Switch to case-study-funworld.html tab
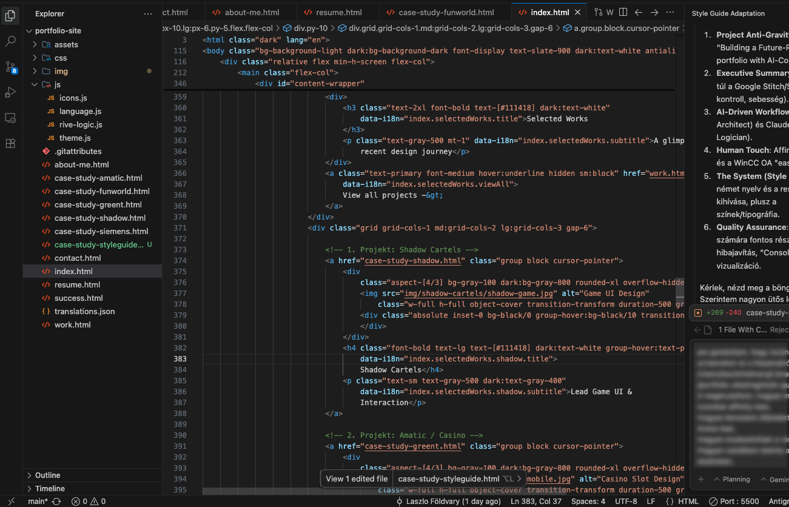 (x=446, y=12)
